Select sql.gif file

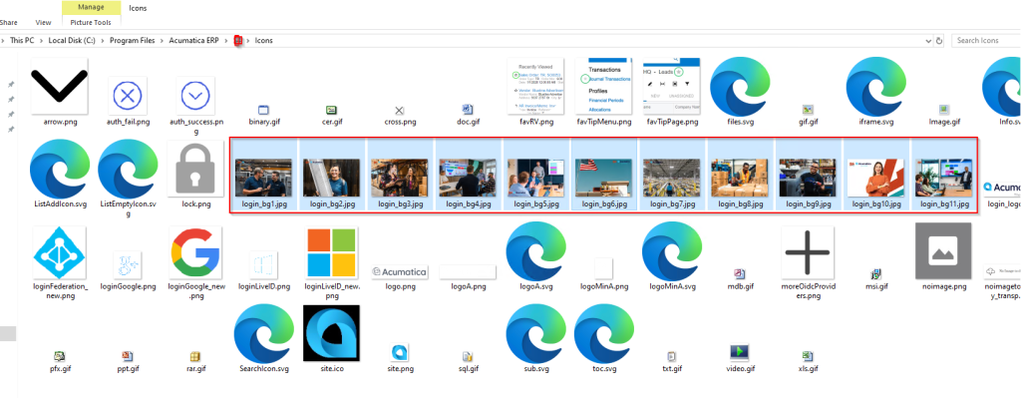[468, 356]
